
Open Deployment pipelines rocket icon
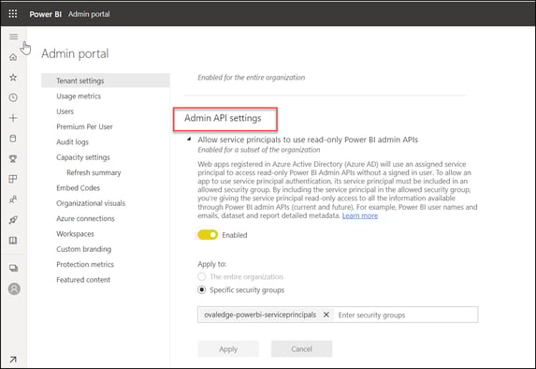point(13,220)
